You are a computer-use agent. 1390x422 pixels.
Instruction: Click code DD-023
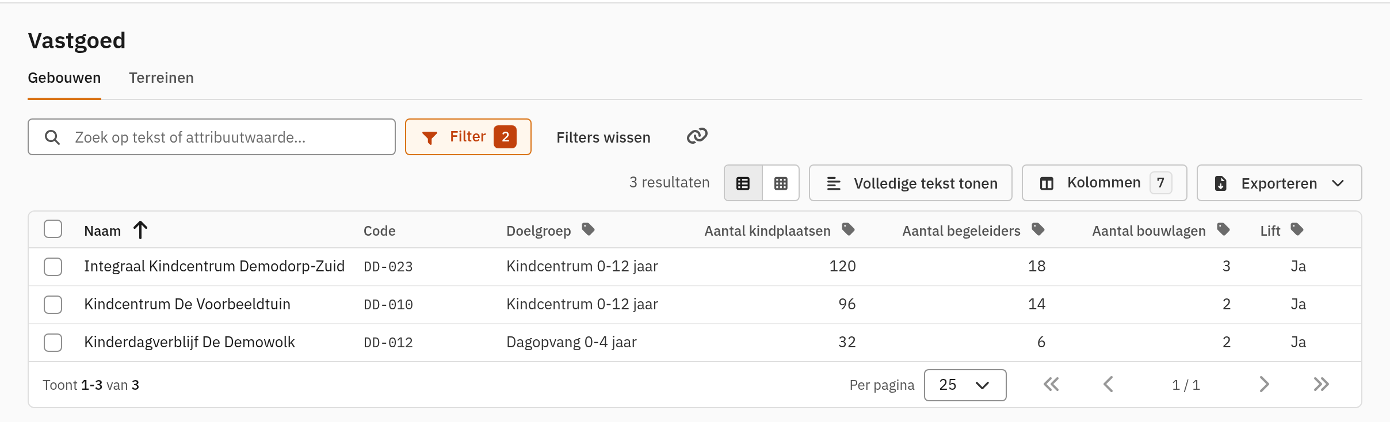coord(388,267)
